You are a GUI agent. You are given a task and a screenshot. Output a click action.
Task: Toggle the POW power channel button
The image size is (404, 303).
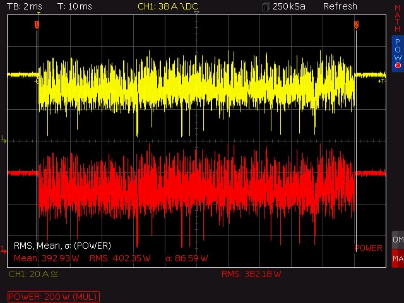(x=397, y=52)
